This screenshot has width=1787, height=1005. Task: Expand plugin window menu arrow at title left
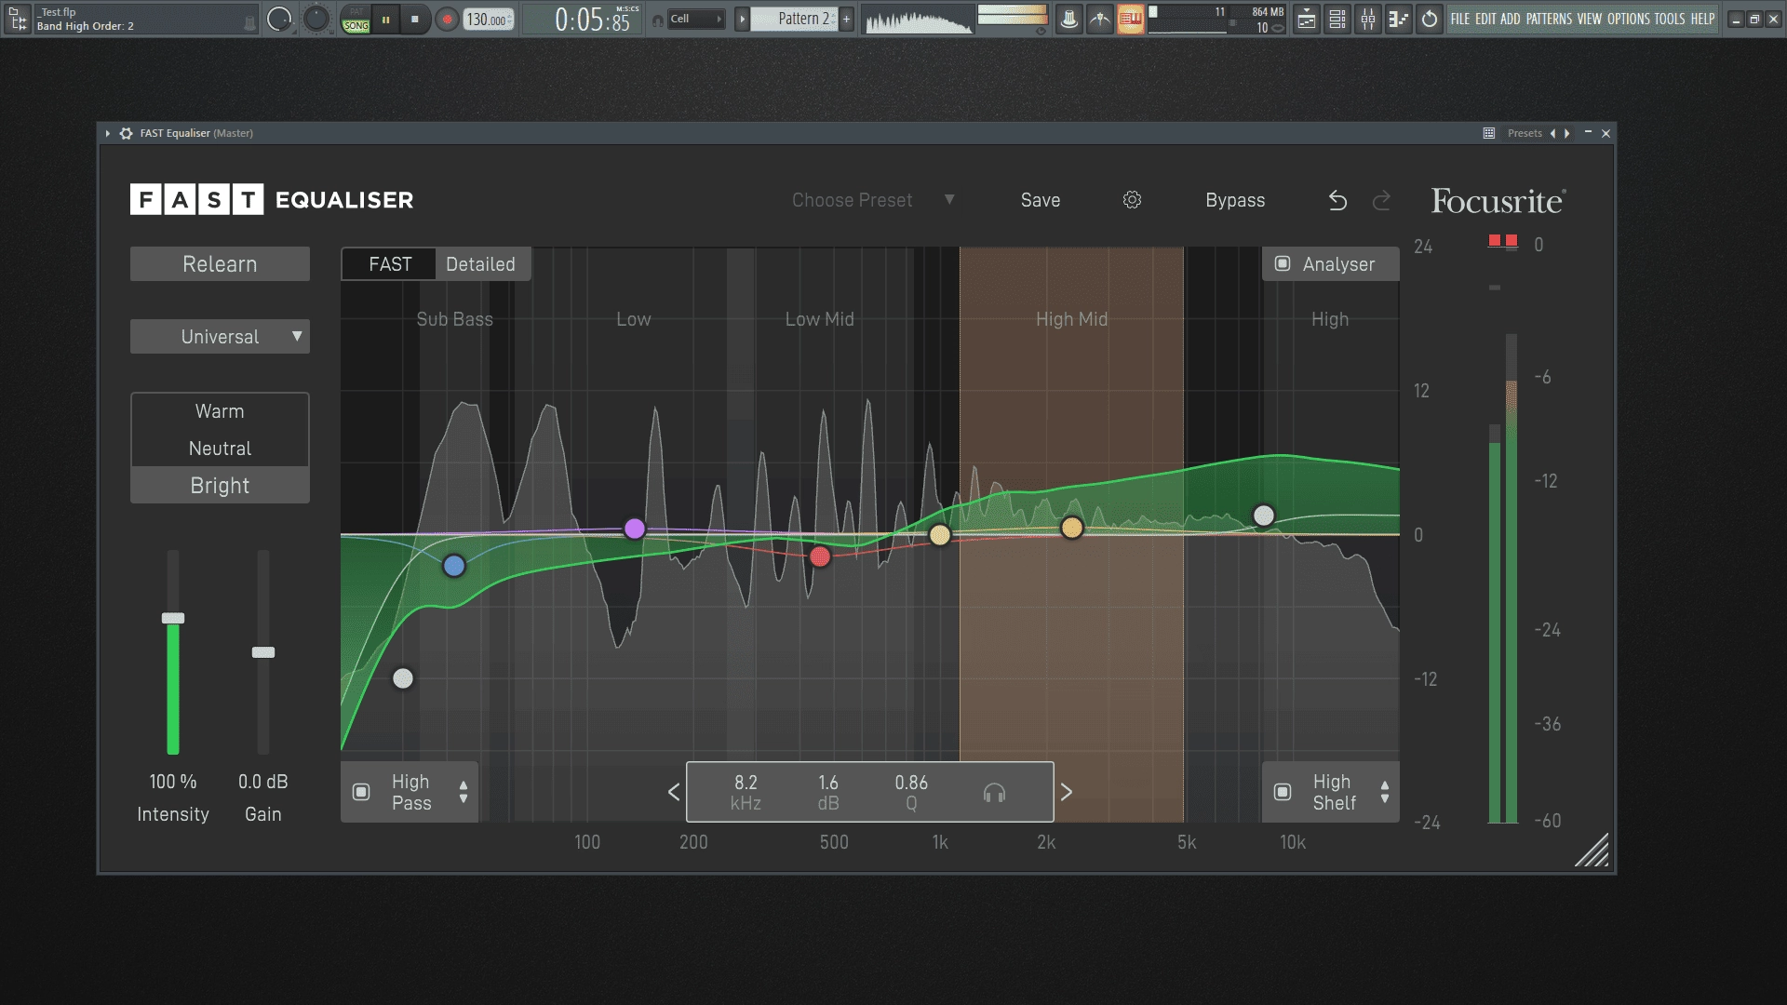108,134
